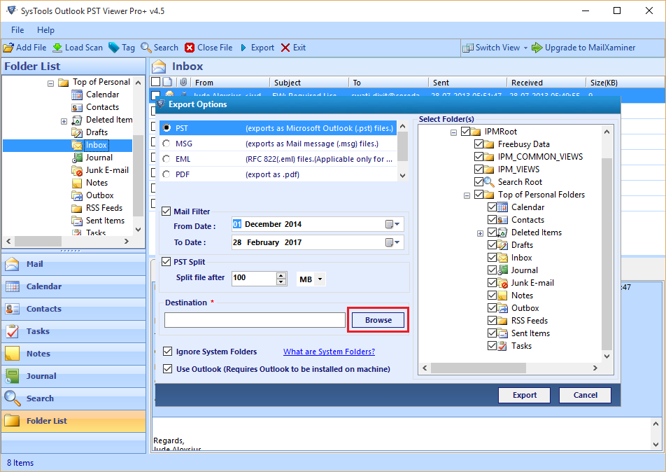
Task: Click the Switch View icon
Action: 468,48
